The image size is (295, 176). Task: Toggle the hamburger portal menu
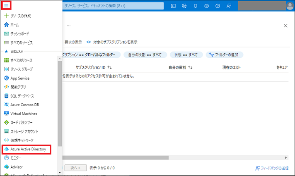(6, 6)
